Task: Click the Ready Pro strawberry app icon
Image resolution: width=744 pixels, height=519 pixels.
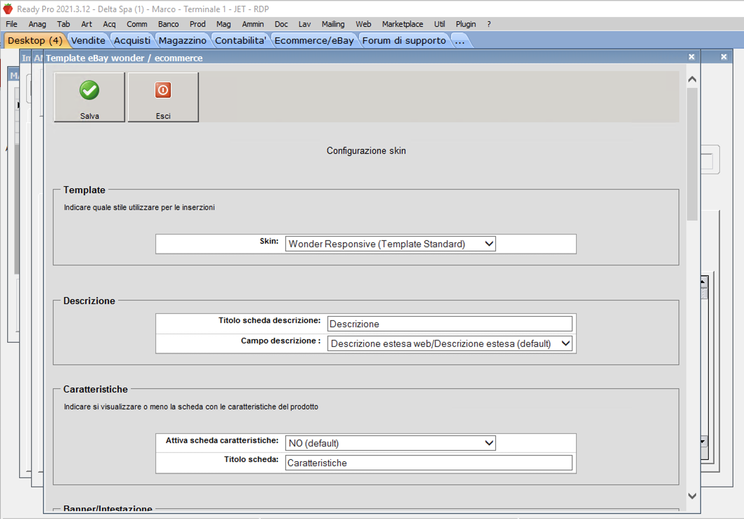Action: point(8,9)
